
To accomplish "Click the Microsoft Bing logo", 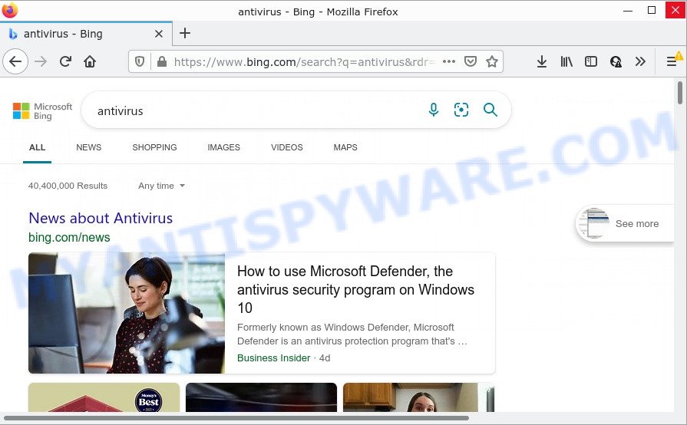I will pos(42,111).
